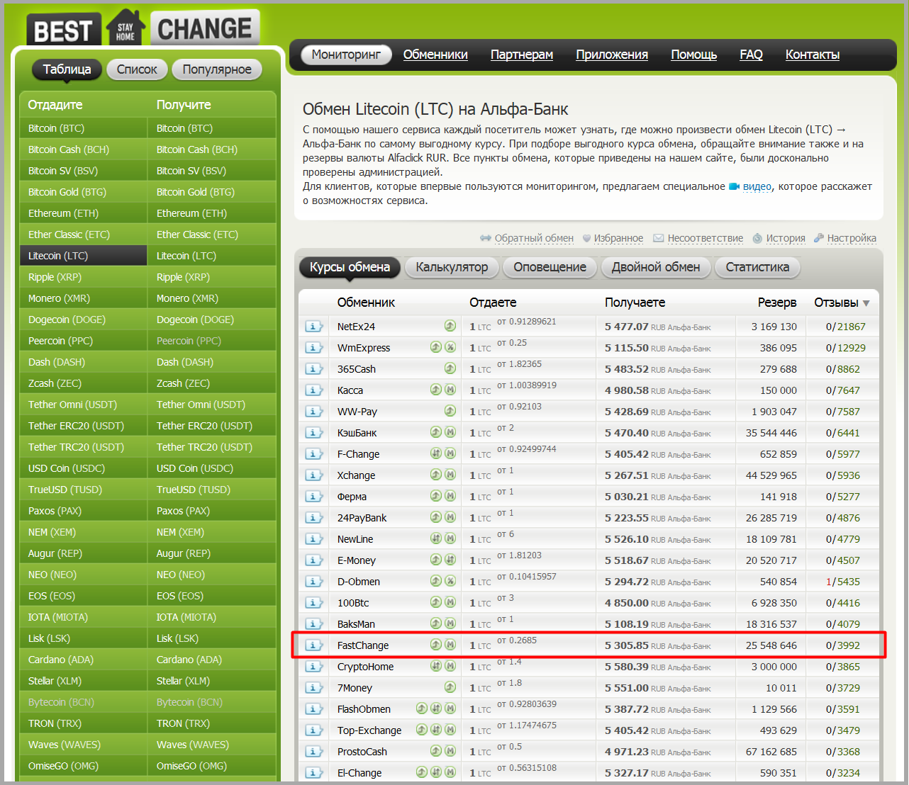Open the Помощь menu item
909x785 pixels.
coord(694,55)
